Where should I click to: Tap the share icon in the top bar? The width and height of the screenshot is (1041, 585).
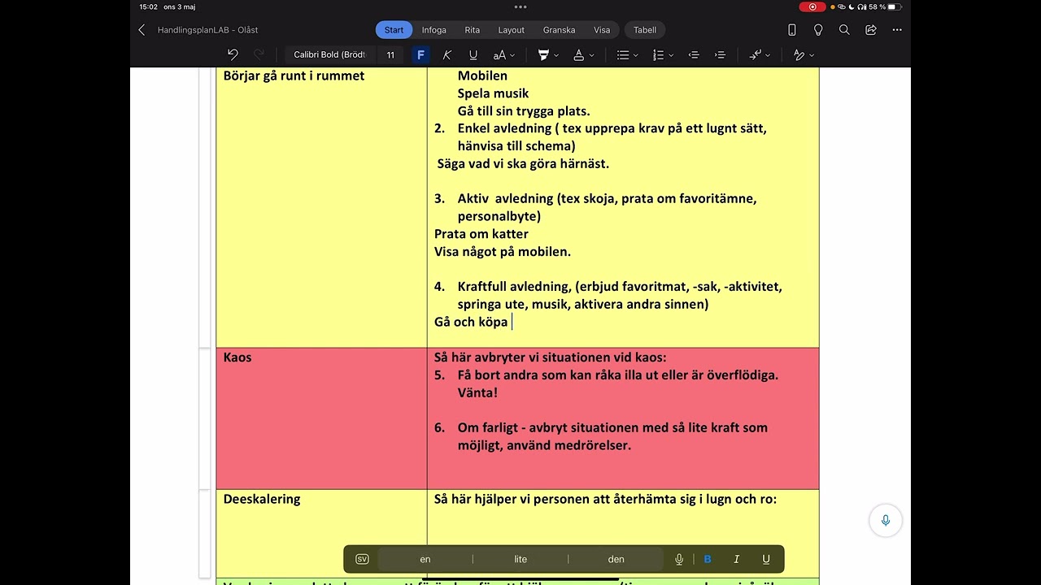click(871, 30)
